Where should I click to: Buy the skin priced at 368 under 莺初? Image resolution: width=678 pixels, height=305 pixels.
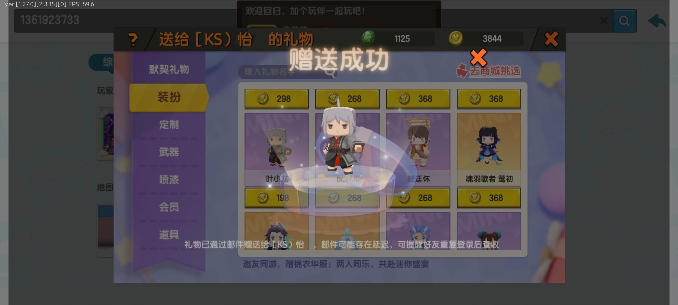point(489,198)
